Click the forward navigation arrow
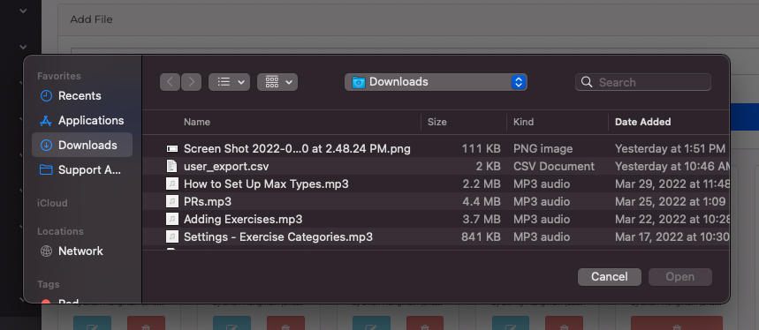 point(191,82)
